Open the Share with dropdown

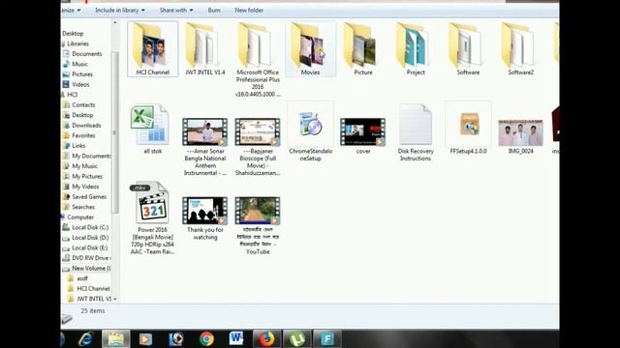tap(176, 11)
